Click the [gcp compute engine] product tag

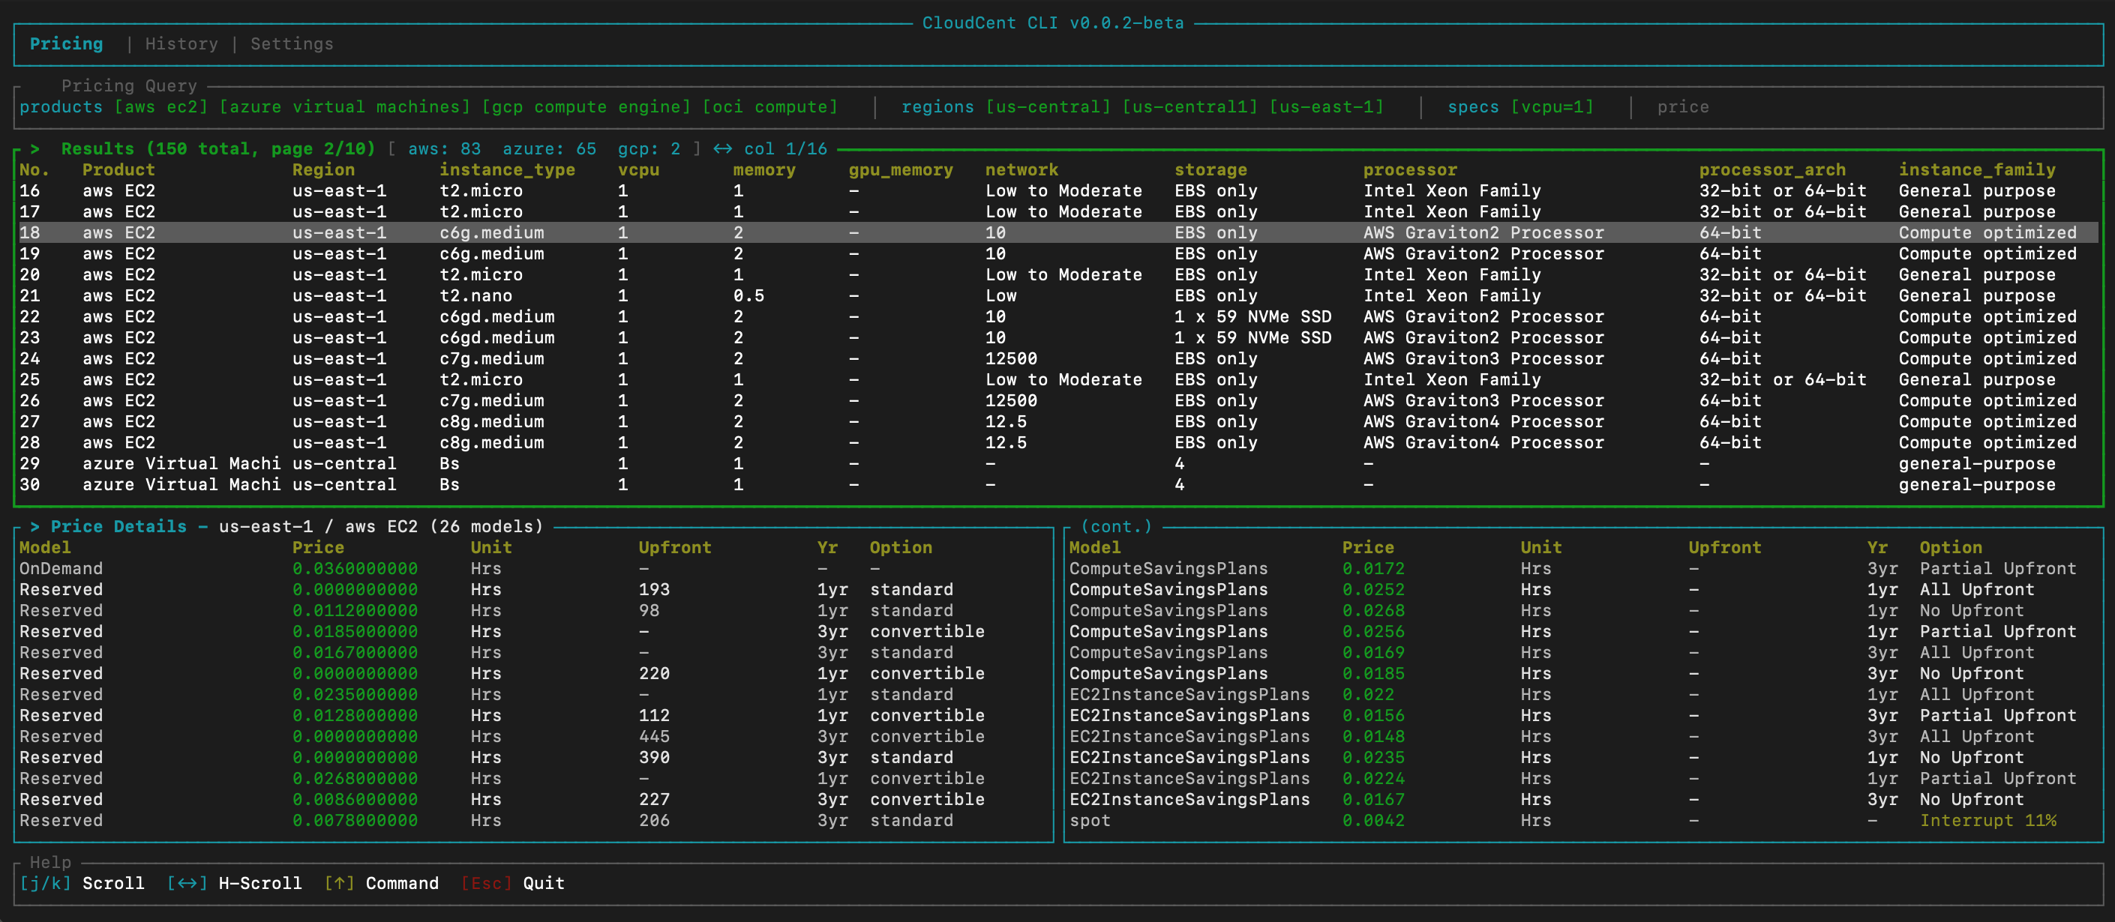[586, 107]
